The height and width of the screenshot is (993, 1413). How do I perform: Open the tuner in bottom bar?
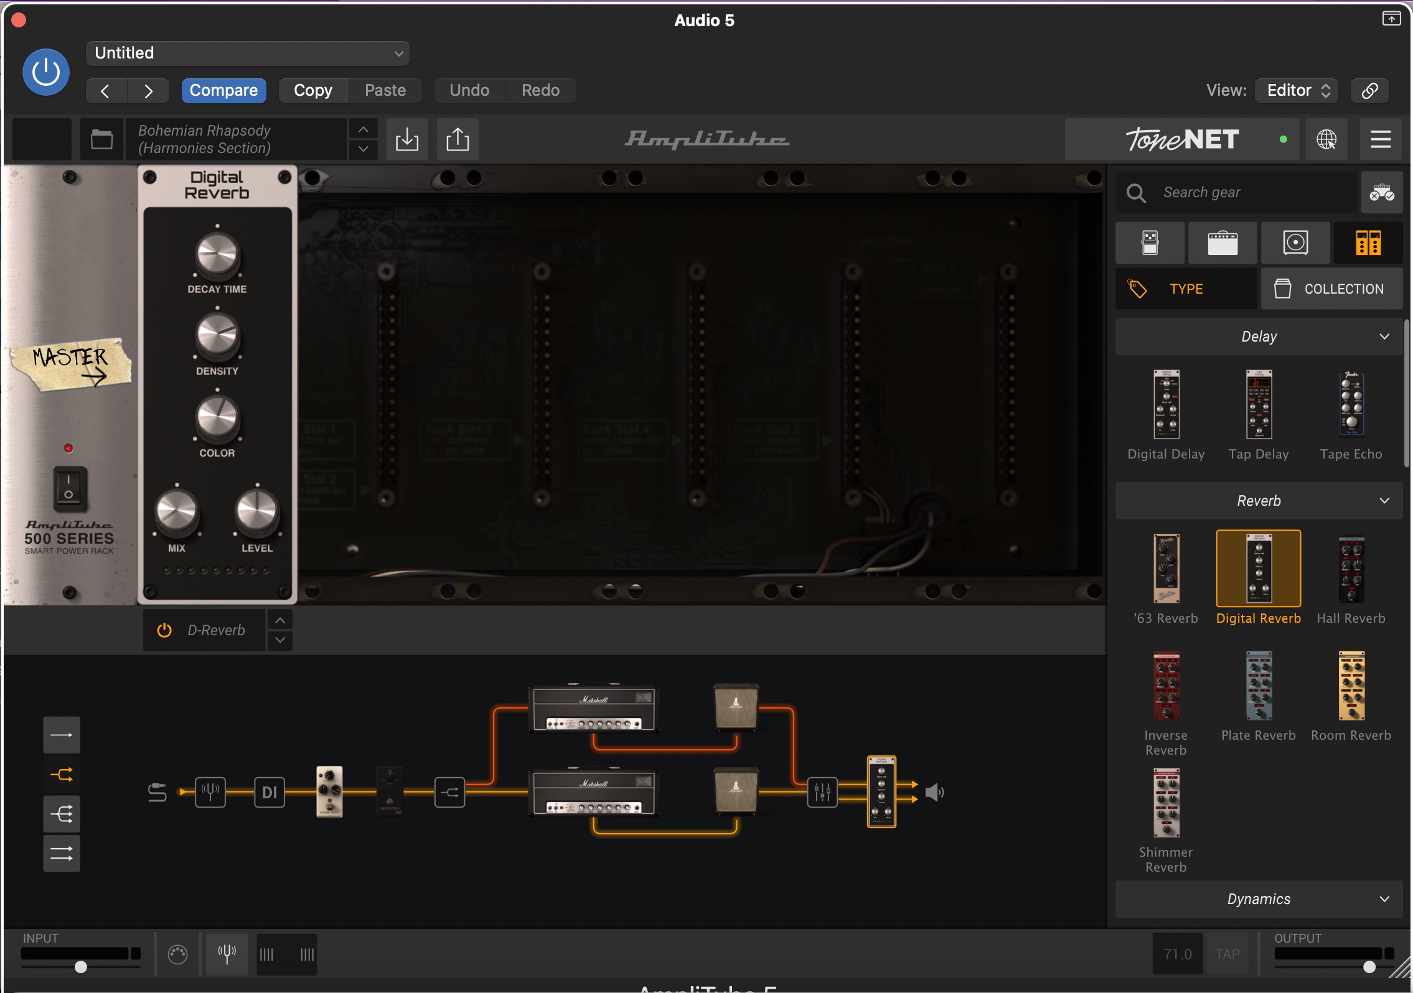point(227,953)
